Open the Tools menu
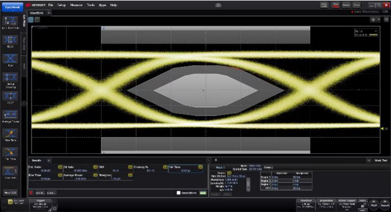This screenshot has height=212, width=391. click(91, 5)
